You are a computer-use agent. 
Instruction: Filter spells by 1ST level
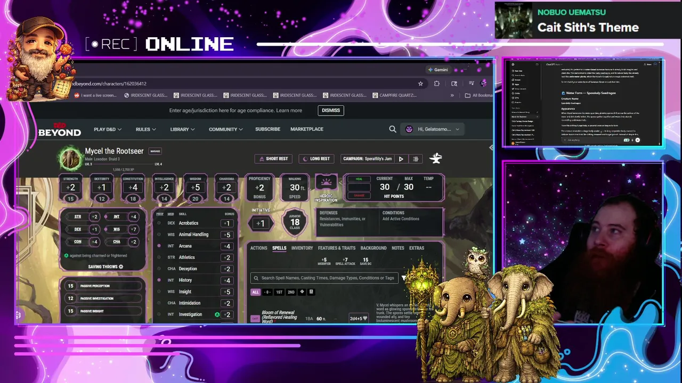279,292
